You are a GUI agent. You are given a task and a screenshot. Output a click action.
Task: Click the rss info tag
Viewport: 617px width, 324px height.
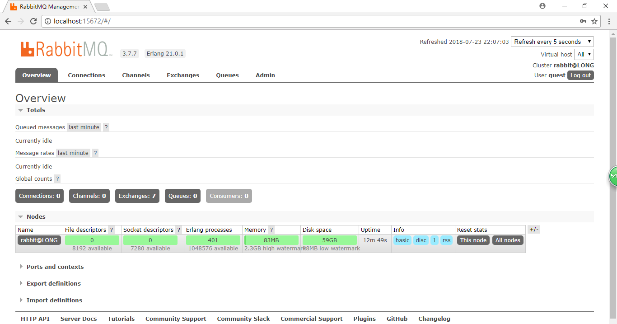tap(446, 240)
